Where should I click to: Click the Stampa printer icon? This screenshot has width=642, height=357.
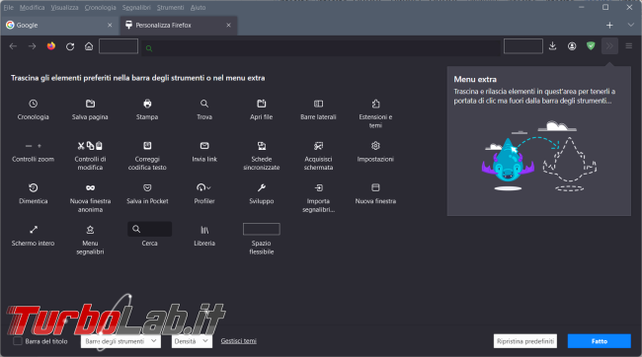coord(147,104)
